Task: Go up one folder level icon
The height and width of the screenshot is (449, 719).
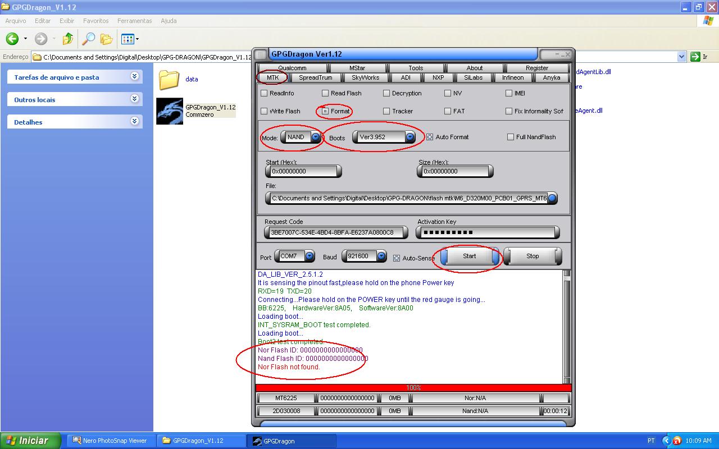Action: [68, 39]
